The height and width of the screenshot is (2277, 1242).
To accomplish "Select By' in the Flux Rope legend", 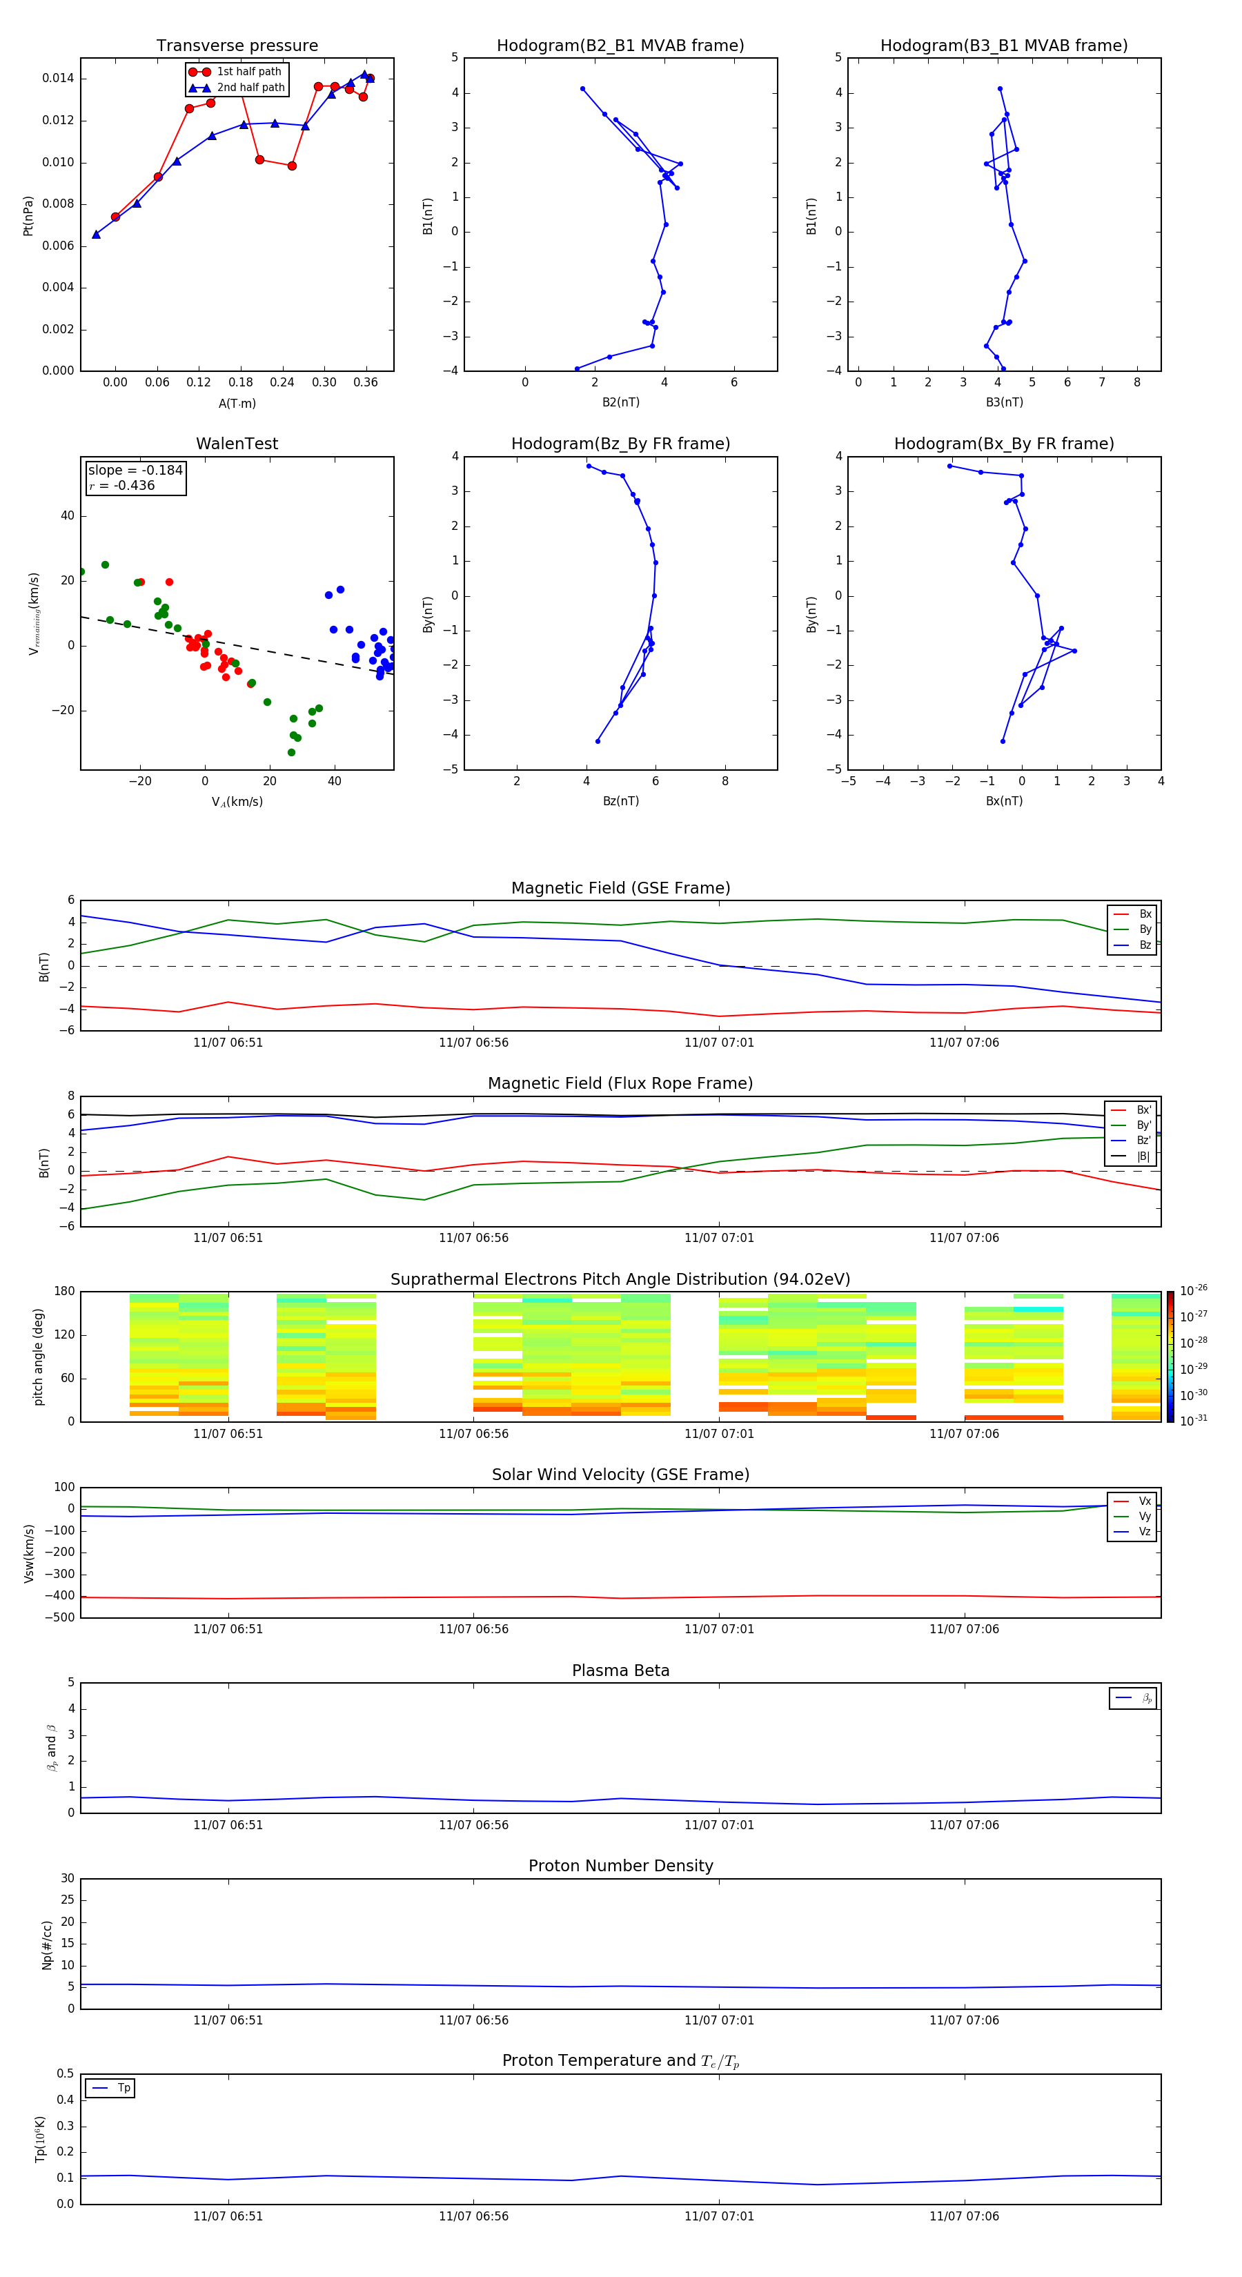I will [1131, 1125].
